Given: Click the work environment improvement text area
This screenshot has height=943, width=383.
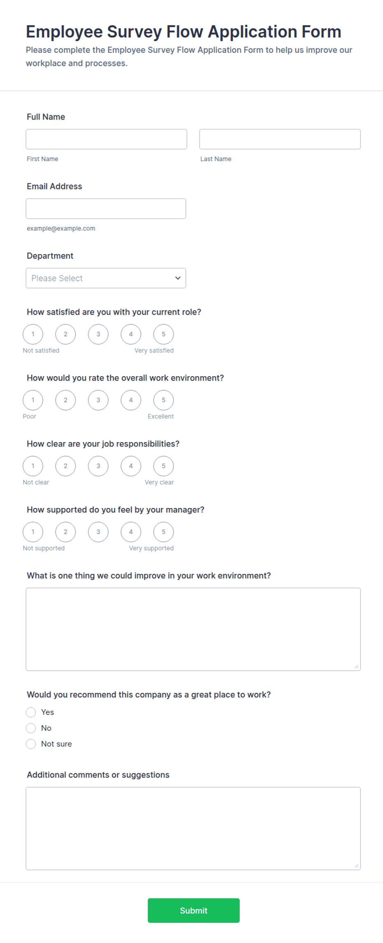Looking at the screenshot, I should point(193,629).
